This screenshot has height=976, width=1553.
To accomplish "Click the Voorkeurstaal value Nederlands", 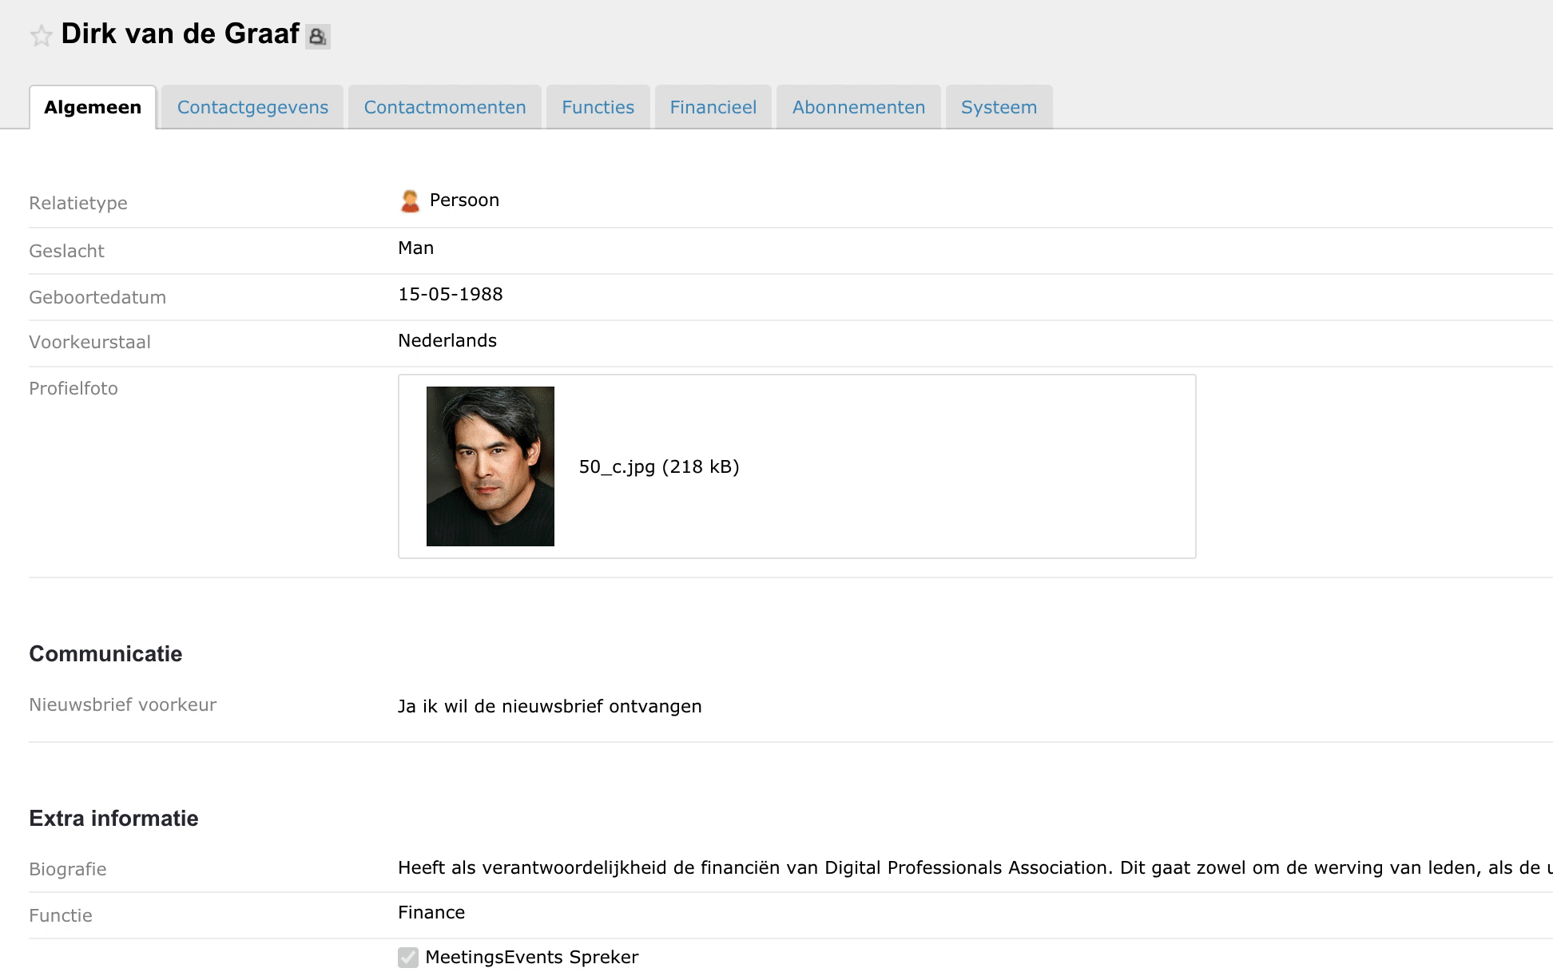I will [447, 341].
